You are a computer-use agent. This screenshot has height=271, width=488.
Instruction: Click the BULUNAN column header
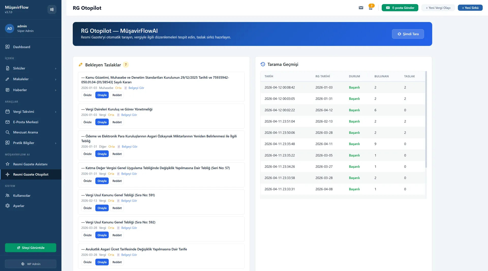[x=381, y=76]
